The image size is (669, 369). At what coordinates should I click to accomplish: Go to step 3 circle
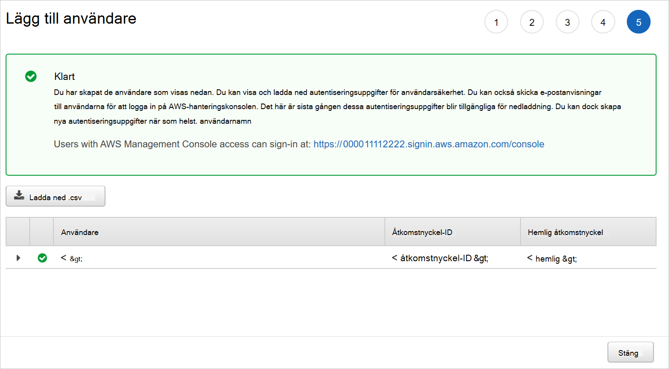[x=567, y=22]
